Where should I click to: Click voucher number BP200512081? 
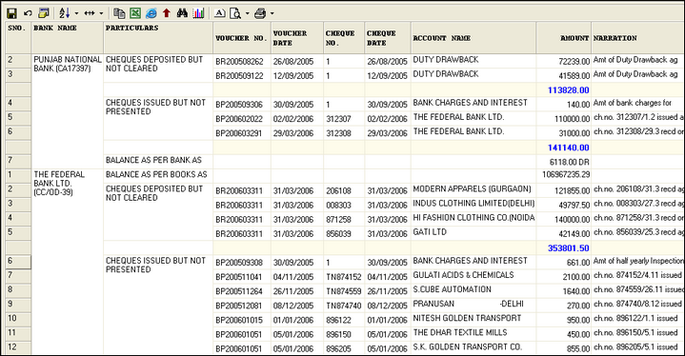pyautogui.click(x=239, y=306)
